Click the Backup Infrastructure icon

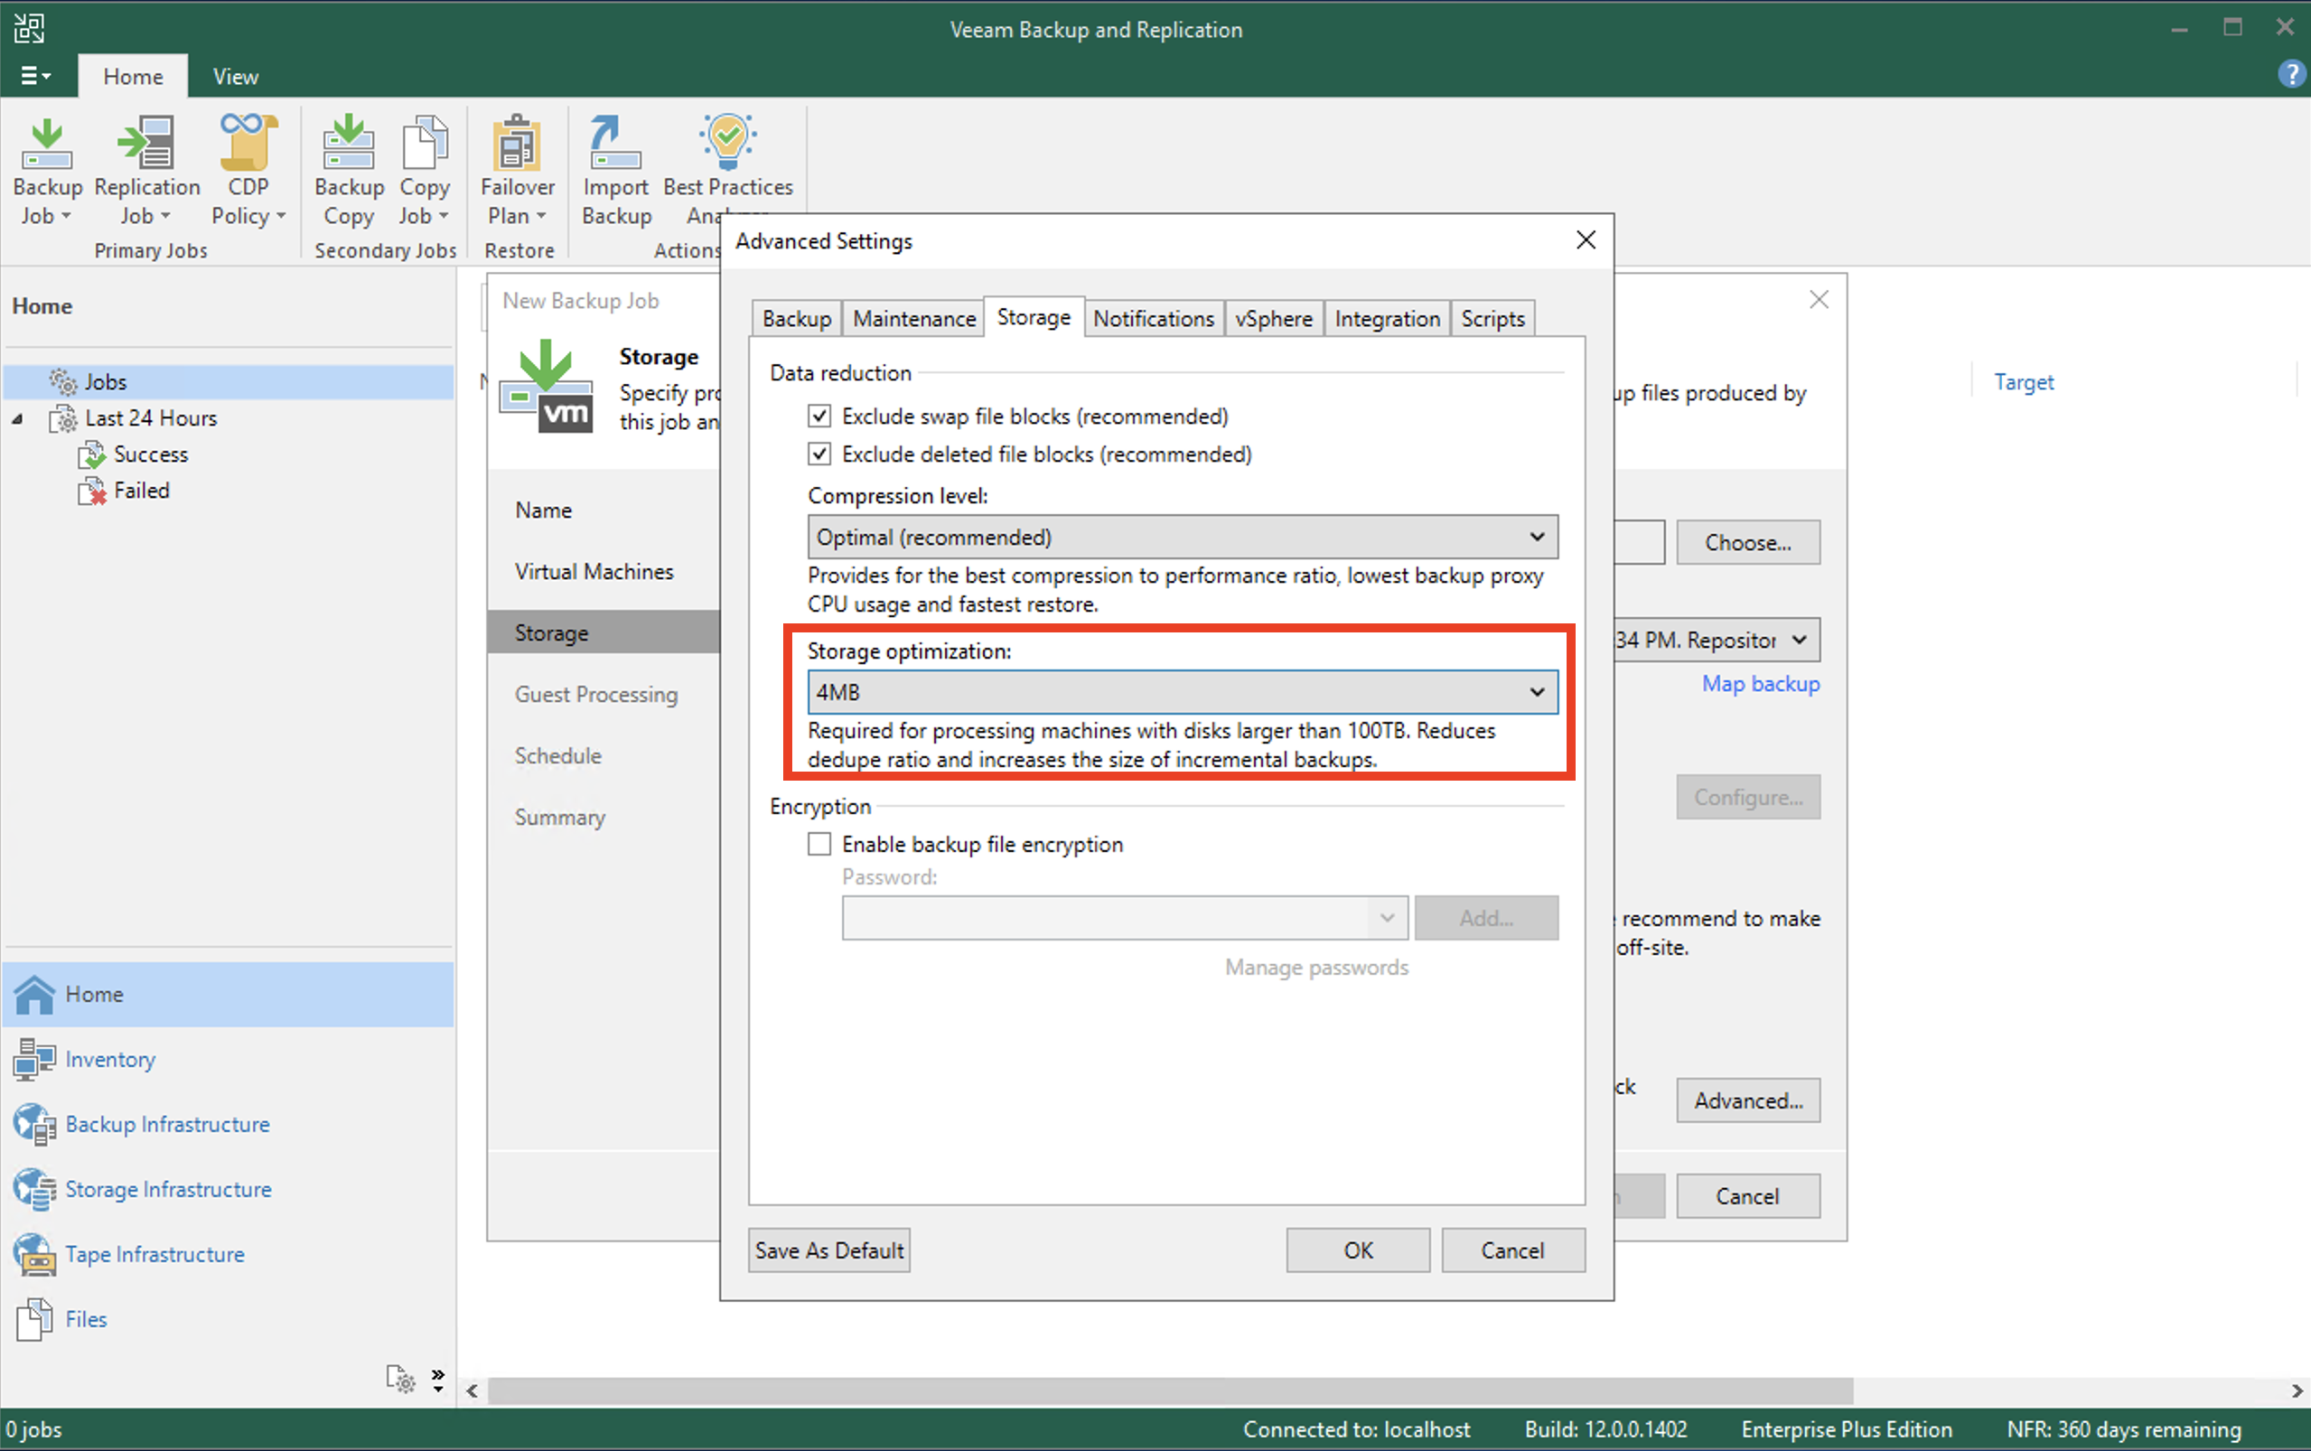click(34, 1124)
